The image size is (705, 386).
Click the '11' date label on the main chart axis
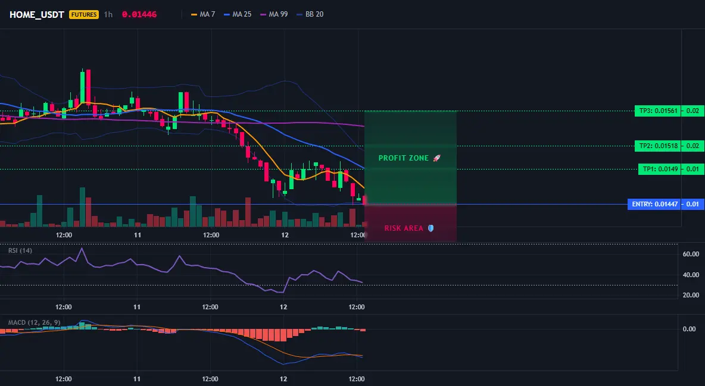[137, 235]
